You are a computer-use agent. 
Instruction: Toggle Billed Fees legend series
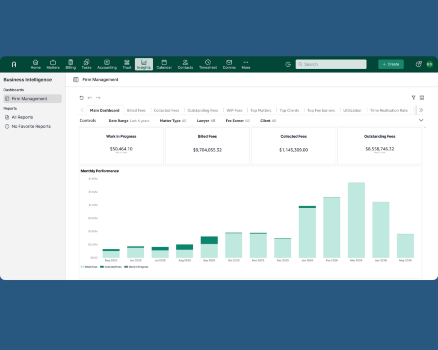89,267
